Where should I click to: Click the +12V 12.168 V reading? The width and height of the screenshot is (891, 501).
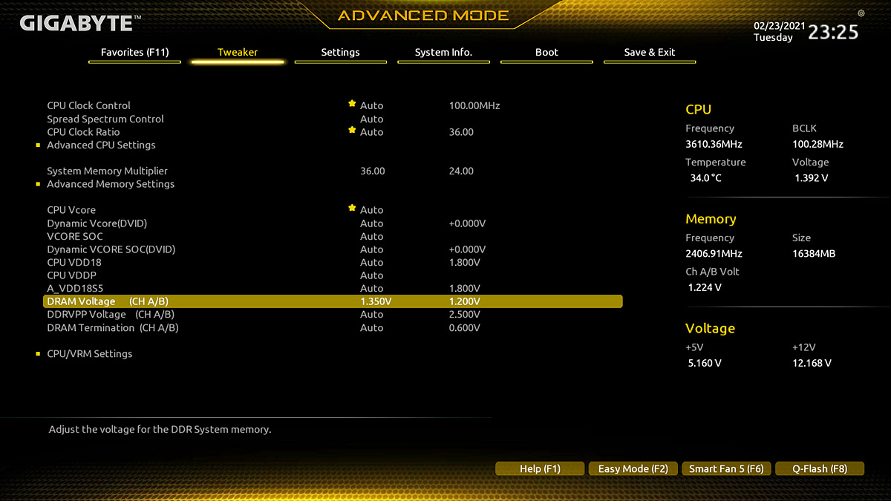tap(812, 363)
